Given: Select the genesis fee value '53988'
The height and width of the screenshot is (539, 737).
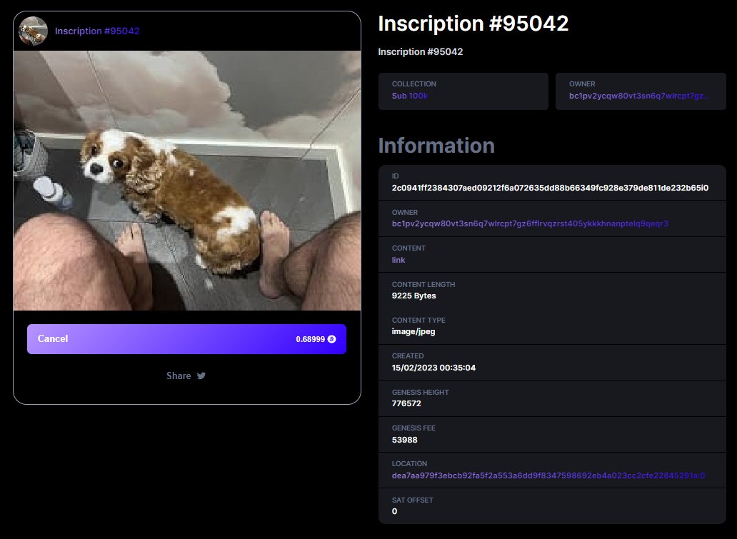Looking at the screenshot, I should tap(405, 440).
